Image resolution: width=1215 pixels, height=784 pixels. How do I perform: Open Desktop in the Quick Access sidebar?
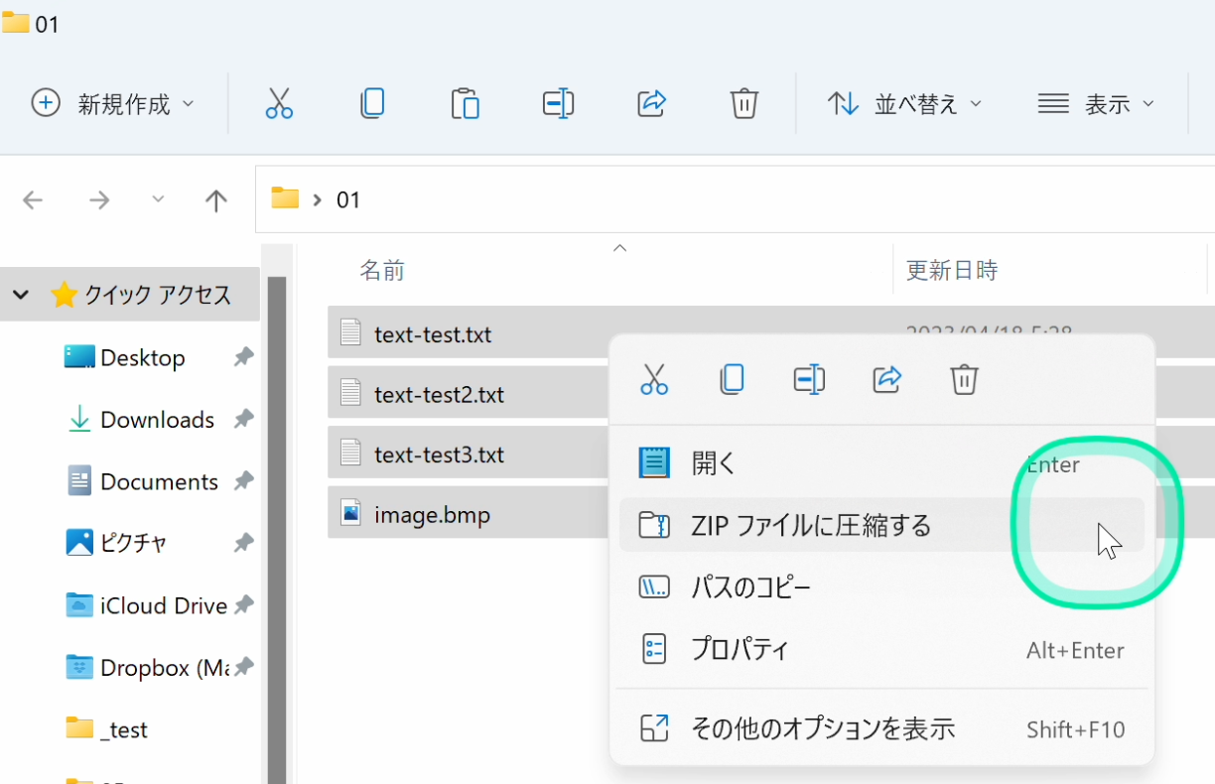[143, 357]
